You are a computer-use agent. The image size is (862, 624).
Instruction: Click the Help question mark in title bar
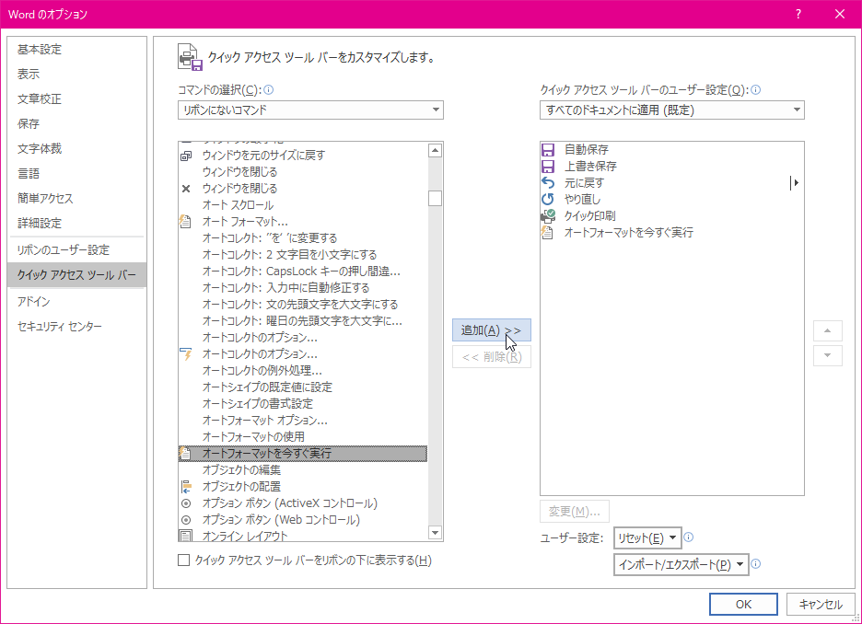point(798,15)
